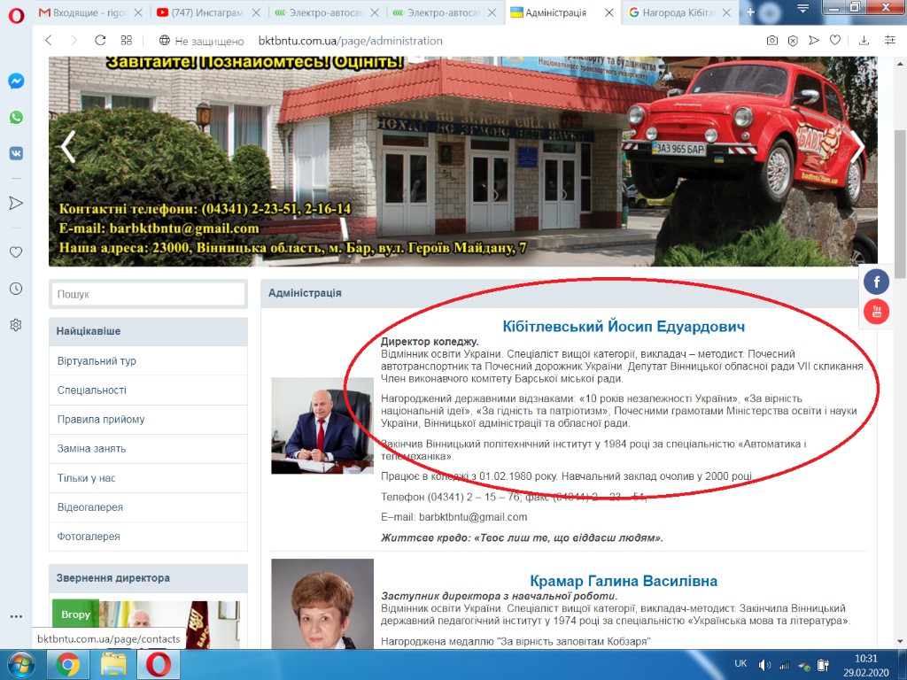Take a snapshot with the camera icon
The width and height of the screenshot is (907, 680).
[772, 41]
